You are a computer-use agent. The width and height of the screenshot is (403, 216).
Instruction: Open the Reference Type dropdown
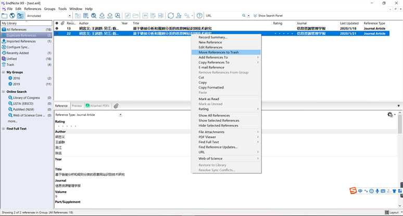point(120,115)
